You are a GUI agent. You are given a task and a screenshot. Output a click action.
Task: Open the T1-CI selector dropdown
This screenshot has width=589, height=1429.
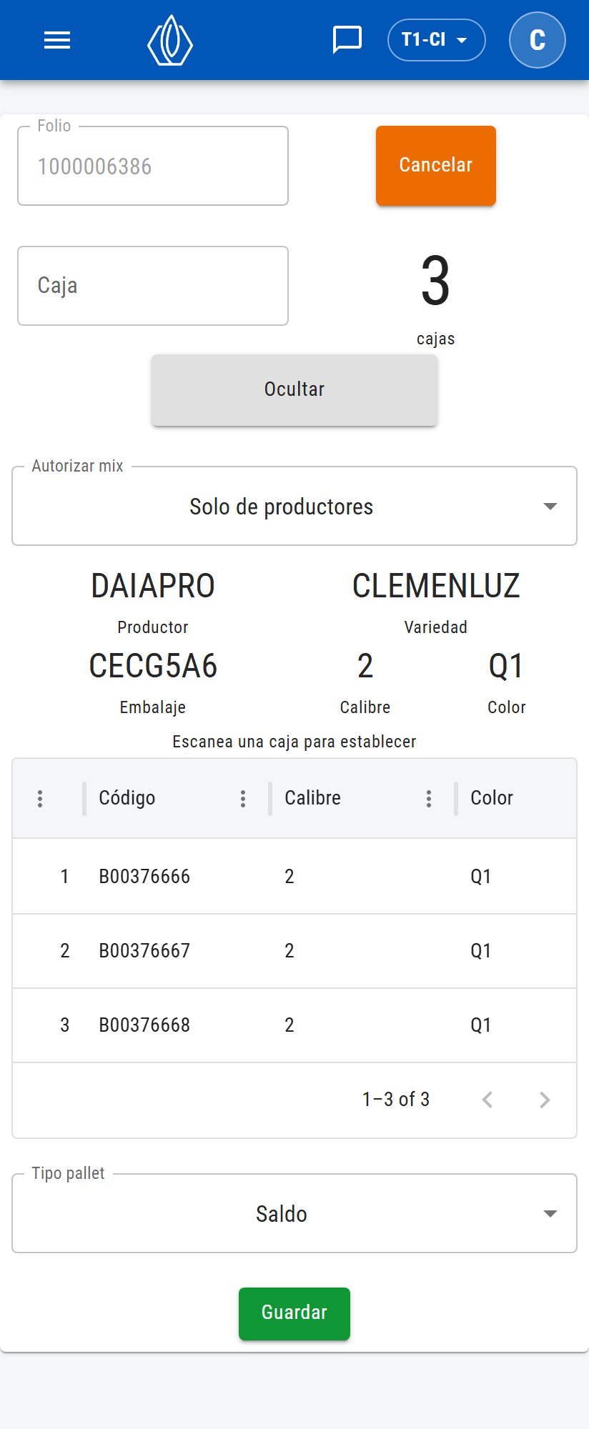437,40
